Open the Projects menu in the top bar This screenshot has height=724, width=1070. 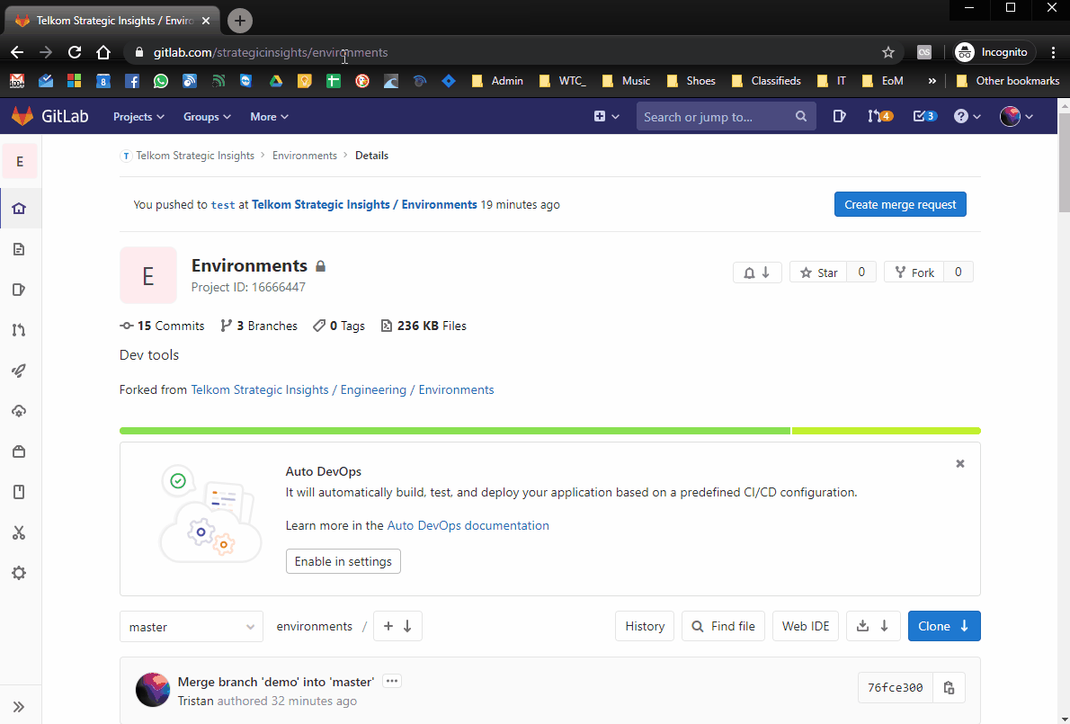pyautogui.click(x=138, y=116)
